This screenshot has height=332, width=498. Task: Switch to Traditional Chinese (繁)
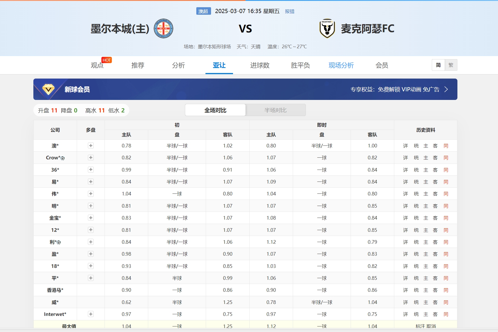click(x=451, y=65)
